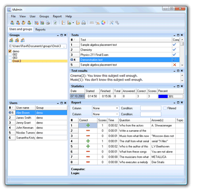Viewport: 197px width, 193px height.
Task: Uncheck the demo group checkbox
Action: (10, 51)
